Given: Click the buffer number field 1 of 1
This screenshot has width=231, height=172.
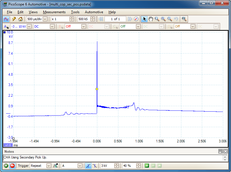Looking at the screenshot, I should point(115,19).
